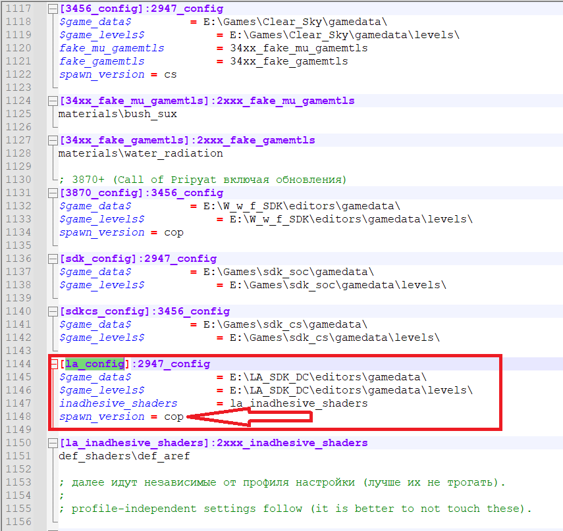The width and height of the screenshot is (563, 531).
Task: Collapse the [34xx_fake_gamemtls] section fold marker
Action: pos(53,141)
